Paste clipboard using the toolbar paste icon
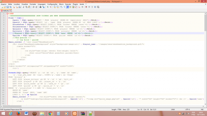The width and height of the screenshot is (207, 116). 29,7
